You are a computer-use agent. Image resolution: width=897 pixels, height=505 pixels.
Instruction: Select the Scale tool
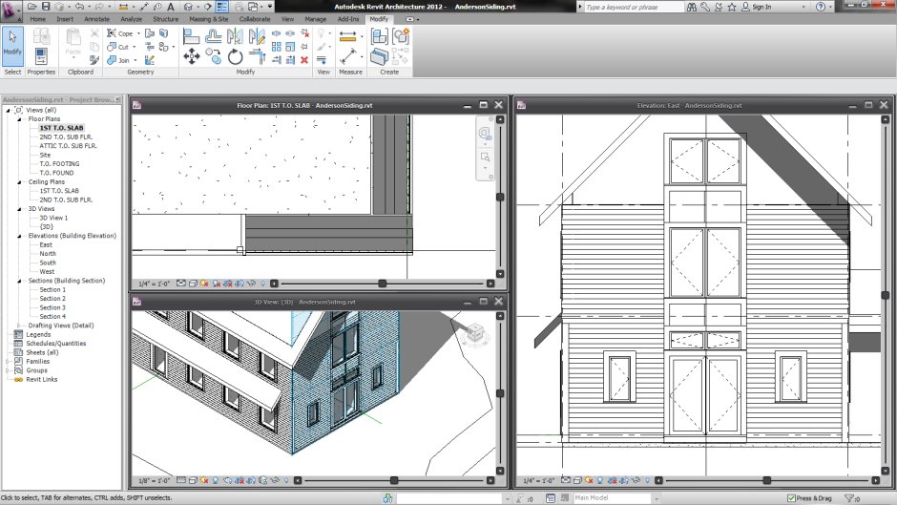291,47
